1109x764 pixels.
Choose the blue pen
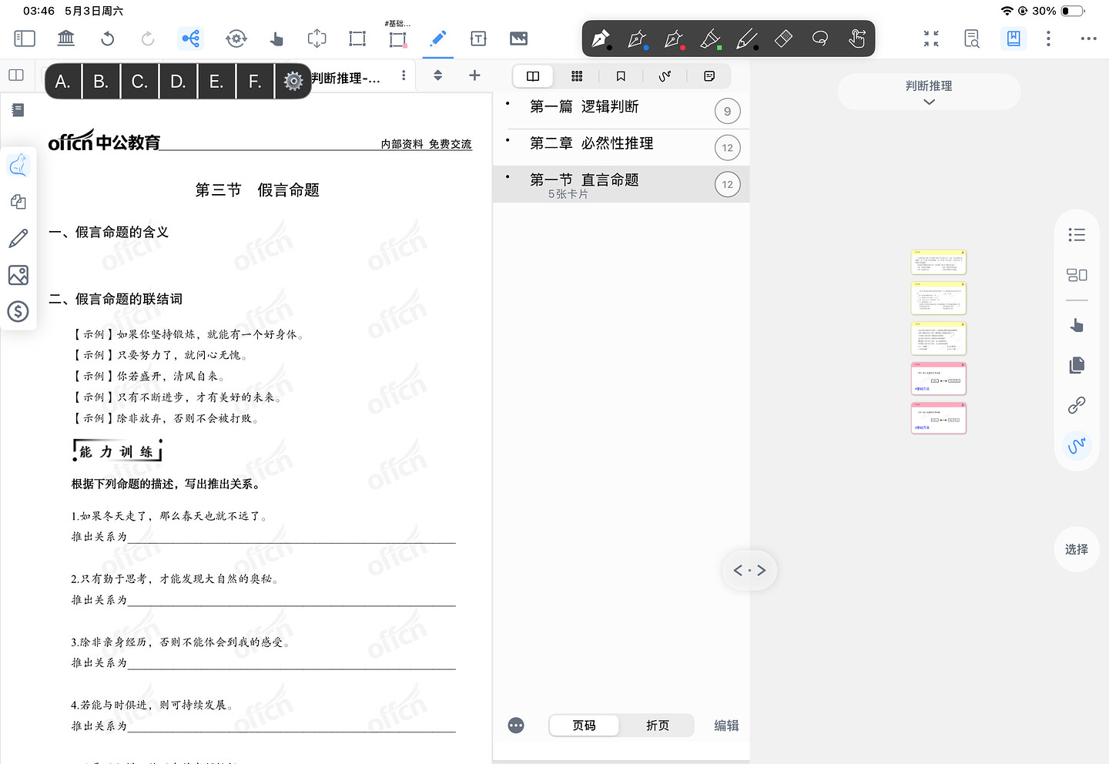pyautogui.click(x=638, y=39)
